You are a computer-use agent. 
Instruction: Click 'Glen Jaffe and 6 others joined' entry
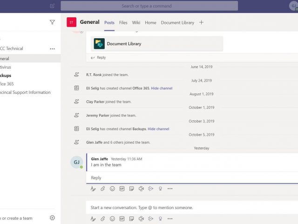tap(118, 142)
